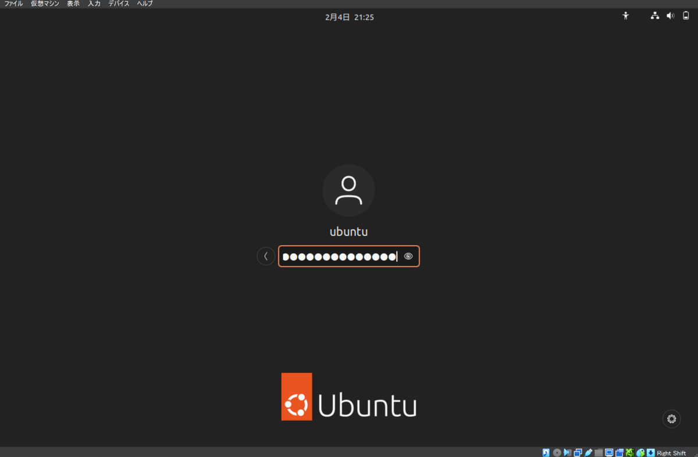The width and height of the screenshot is (698, 457).
Task: Click the VirtualBox USB devices icon
Action: (x=588, y=452)
